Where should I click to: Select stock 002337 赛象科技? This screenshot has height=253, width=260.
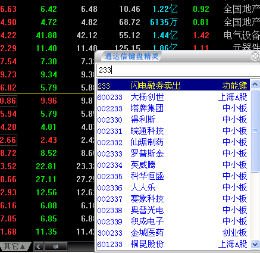174,199
